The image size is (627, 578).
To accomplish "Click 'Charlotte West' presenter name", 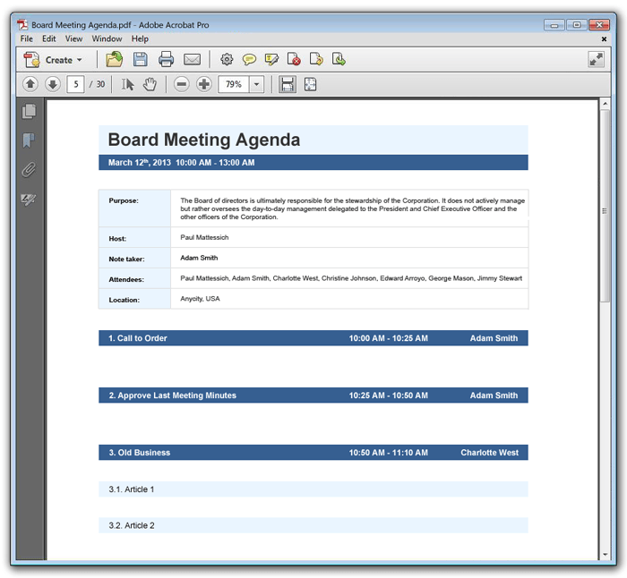I will point(489,452).
